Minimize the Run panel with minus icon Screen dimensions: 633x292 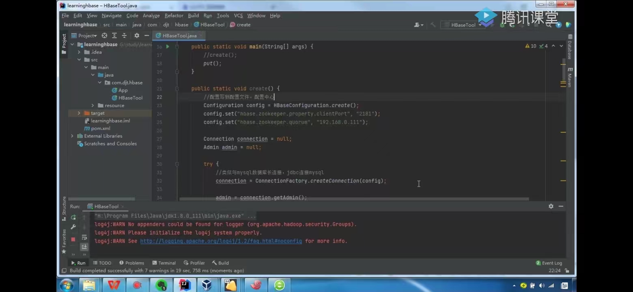point(561,206)
